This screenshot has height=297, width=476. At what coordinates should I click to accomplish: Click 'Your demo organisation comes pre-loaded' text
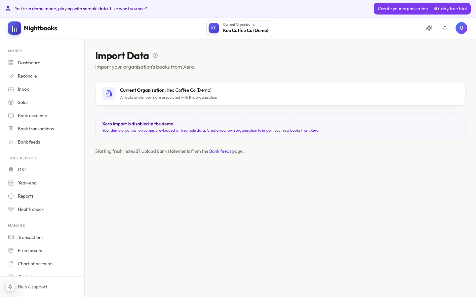point(211,130)
